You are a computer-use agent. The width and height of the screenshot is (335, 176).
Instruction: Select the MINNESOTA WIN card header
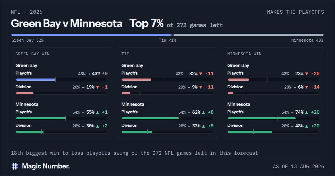click(245, 54)
